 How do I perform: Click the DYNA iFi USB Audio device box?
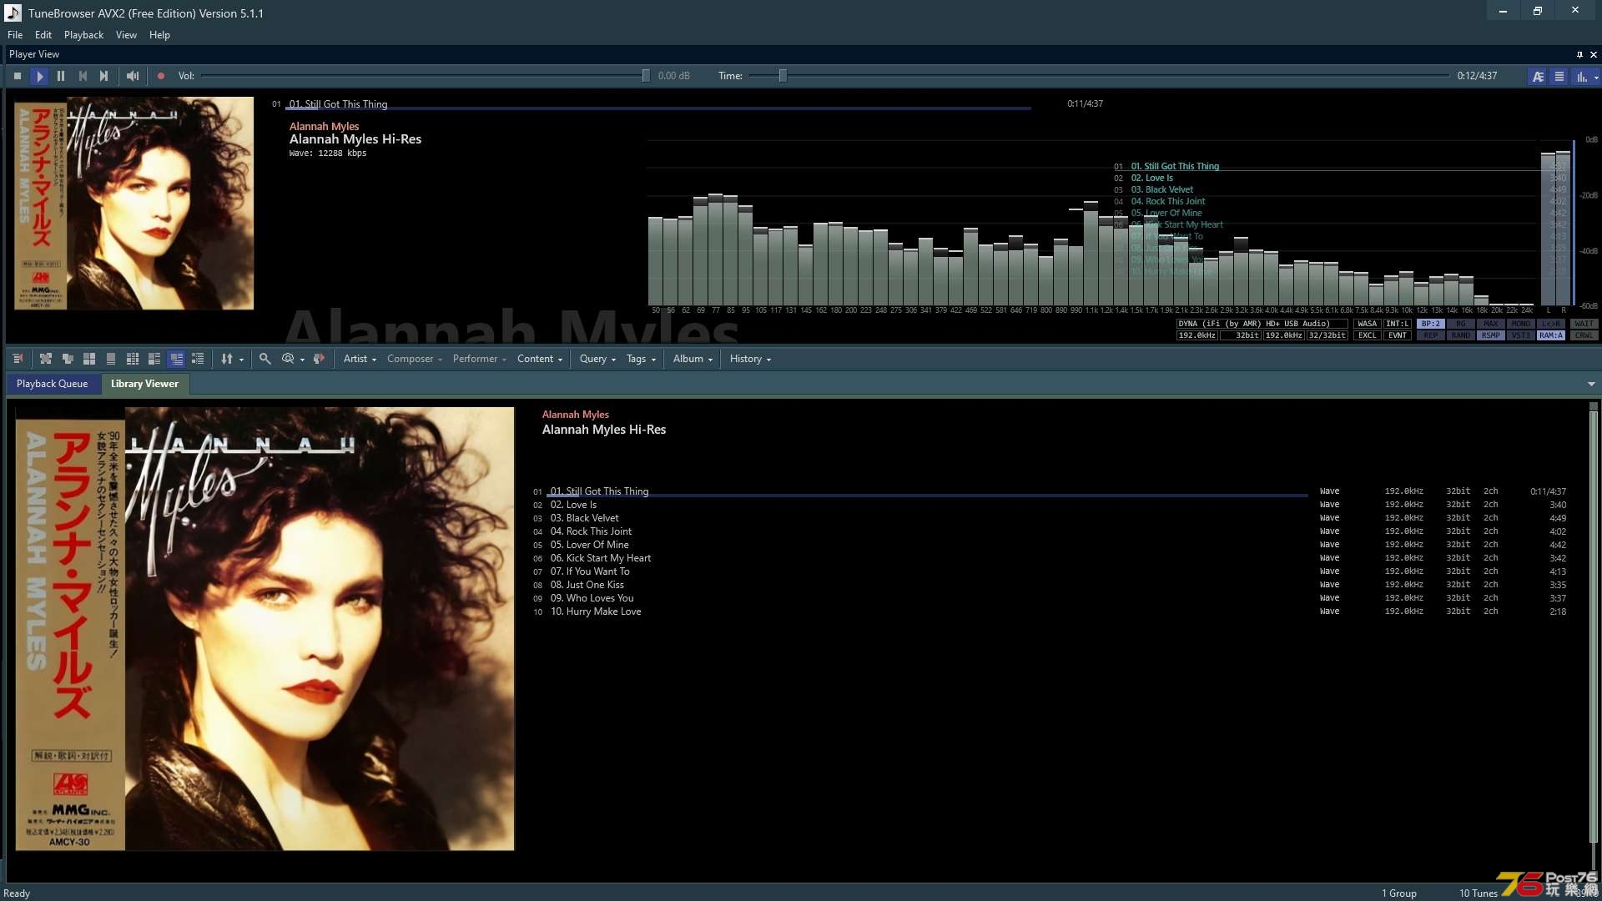pos(1262,324)
